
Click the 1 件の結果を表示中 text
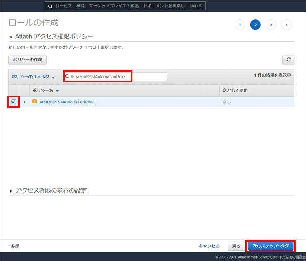click(273, 75)
